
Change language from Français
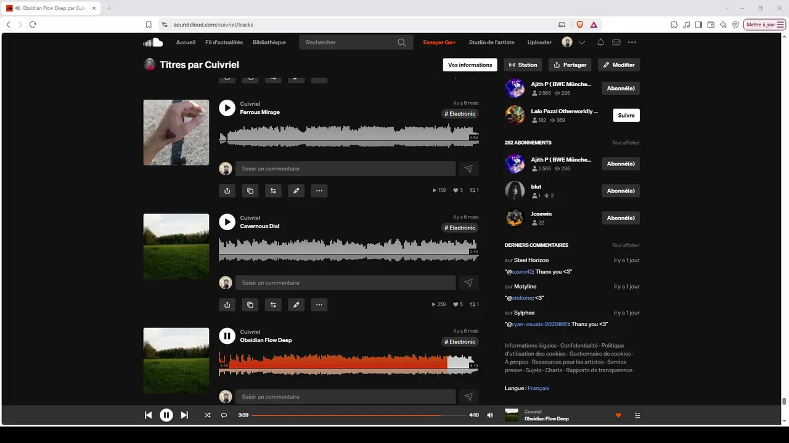coord(538,388)
